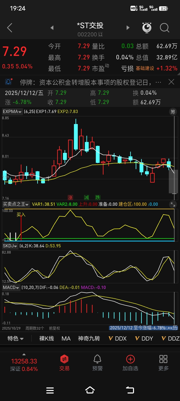Open the 更多 grid menu

click(x=163, y=363)
